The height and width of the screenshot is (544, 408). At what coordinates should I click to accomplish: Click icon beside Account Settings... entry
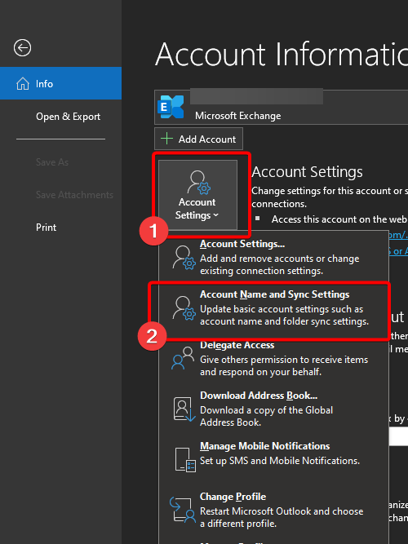(x=184, y=258)
